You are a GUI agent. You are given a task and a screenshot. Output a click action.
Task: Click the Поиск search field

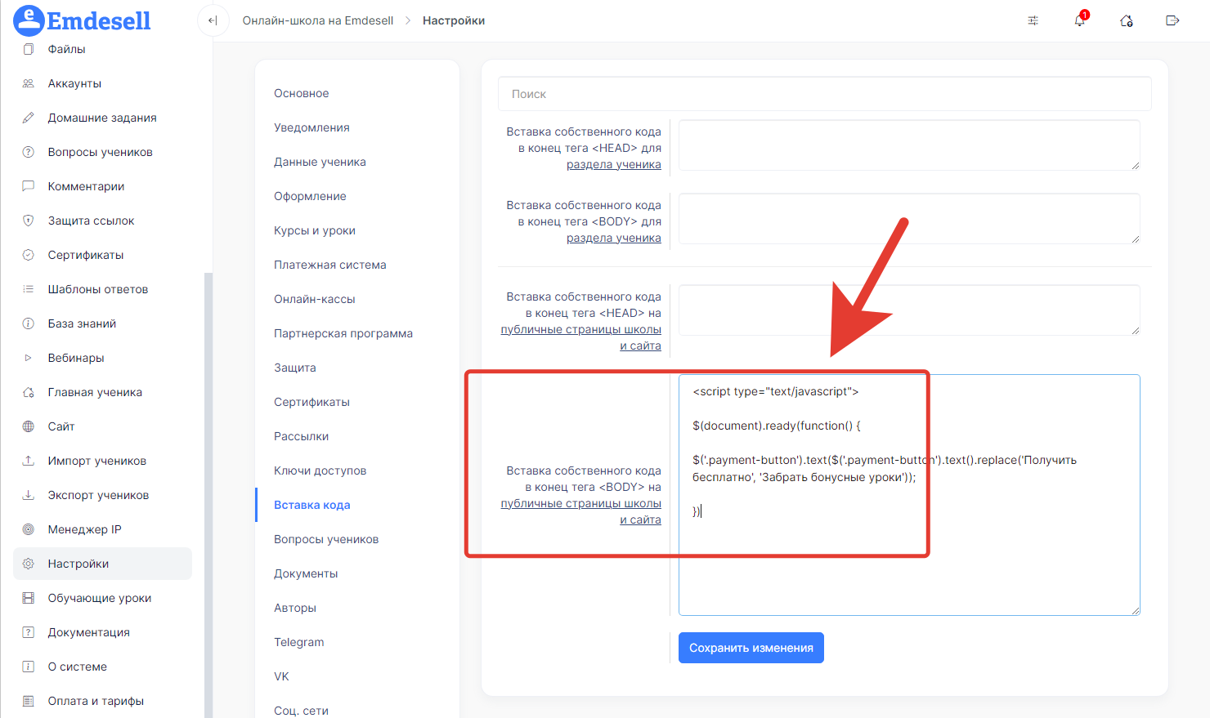pyautogui.click(x=824, y=94)
